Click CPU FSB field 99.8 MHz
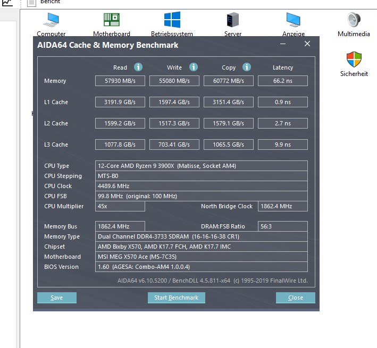The height and width of the screenshot is (348, 377). click(202, 196)
